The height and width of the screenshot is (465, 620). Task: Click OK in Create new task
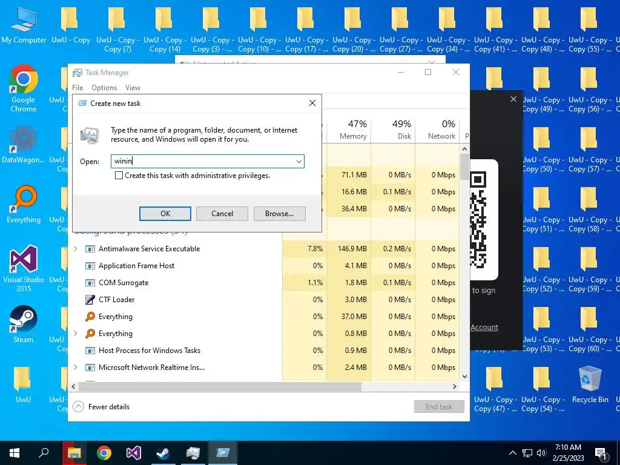[165, 214]
